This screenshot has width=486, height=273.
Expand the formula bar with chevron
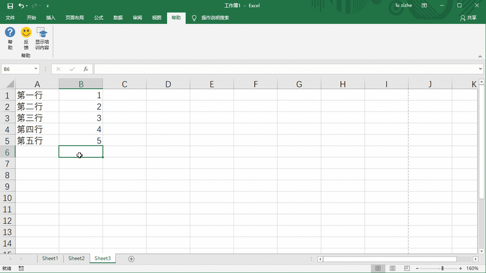tap(481, 69)
